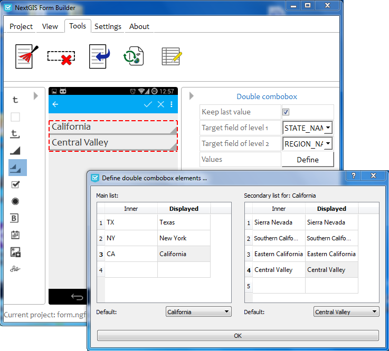Viewport: 389px width, 351px height.
Task: Click row header 3 in main list
Action: [101, 254]
